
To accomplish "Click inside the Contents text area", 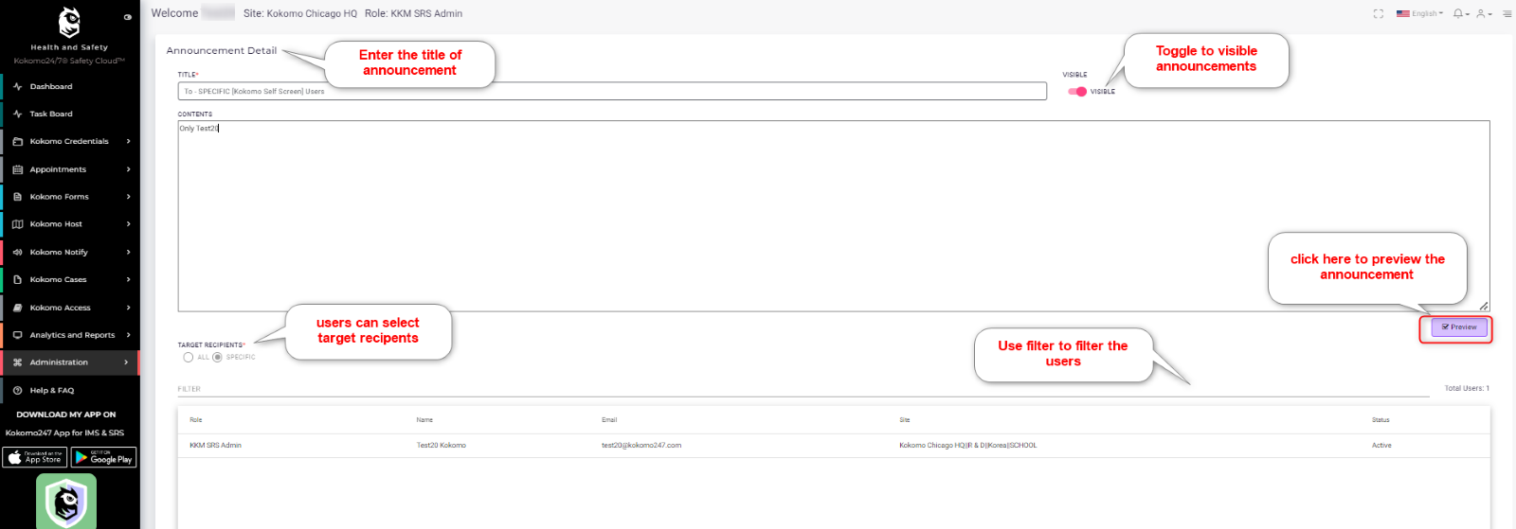I will 834,216.
